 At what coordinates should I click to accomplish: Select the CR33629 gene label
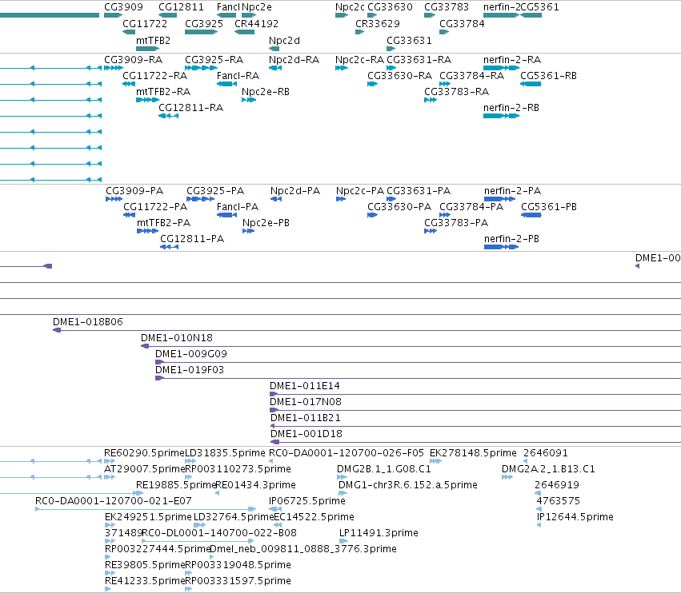(x=378, y=23)
